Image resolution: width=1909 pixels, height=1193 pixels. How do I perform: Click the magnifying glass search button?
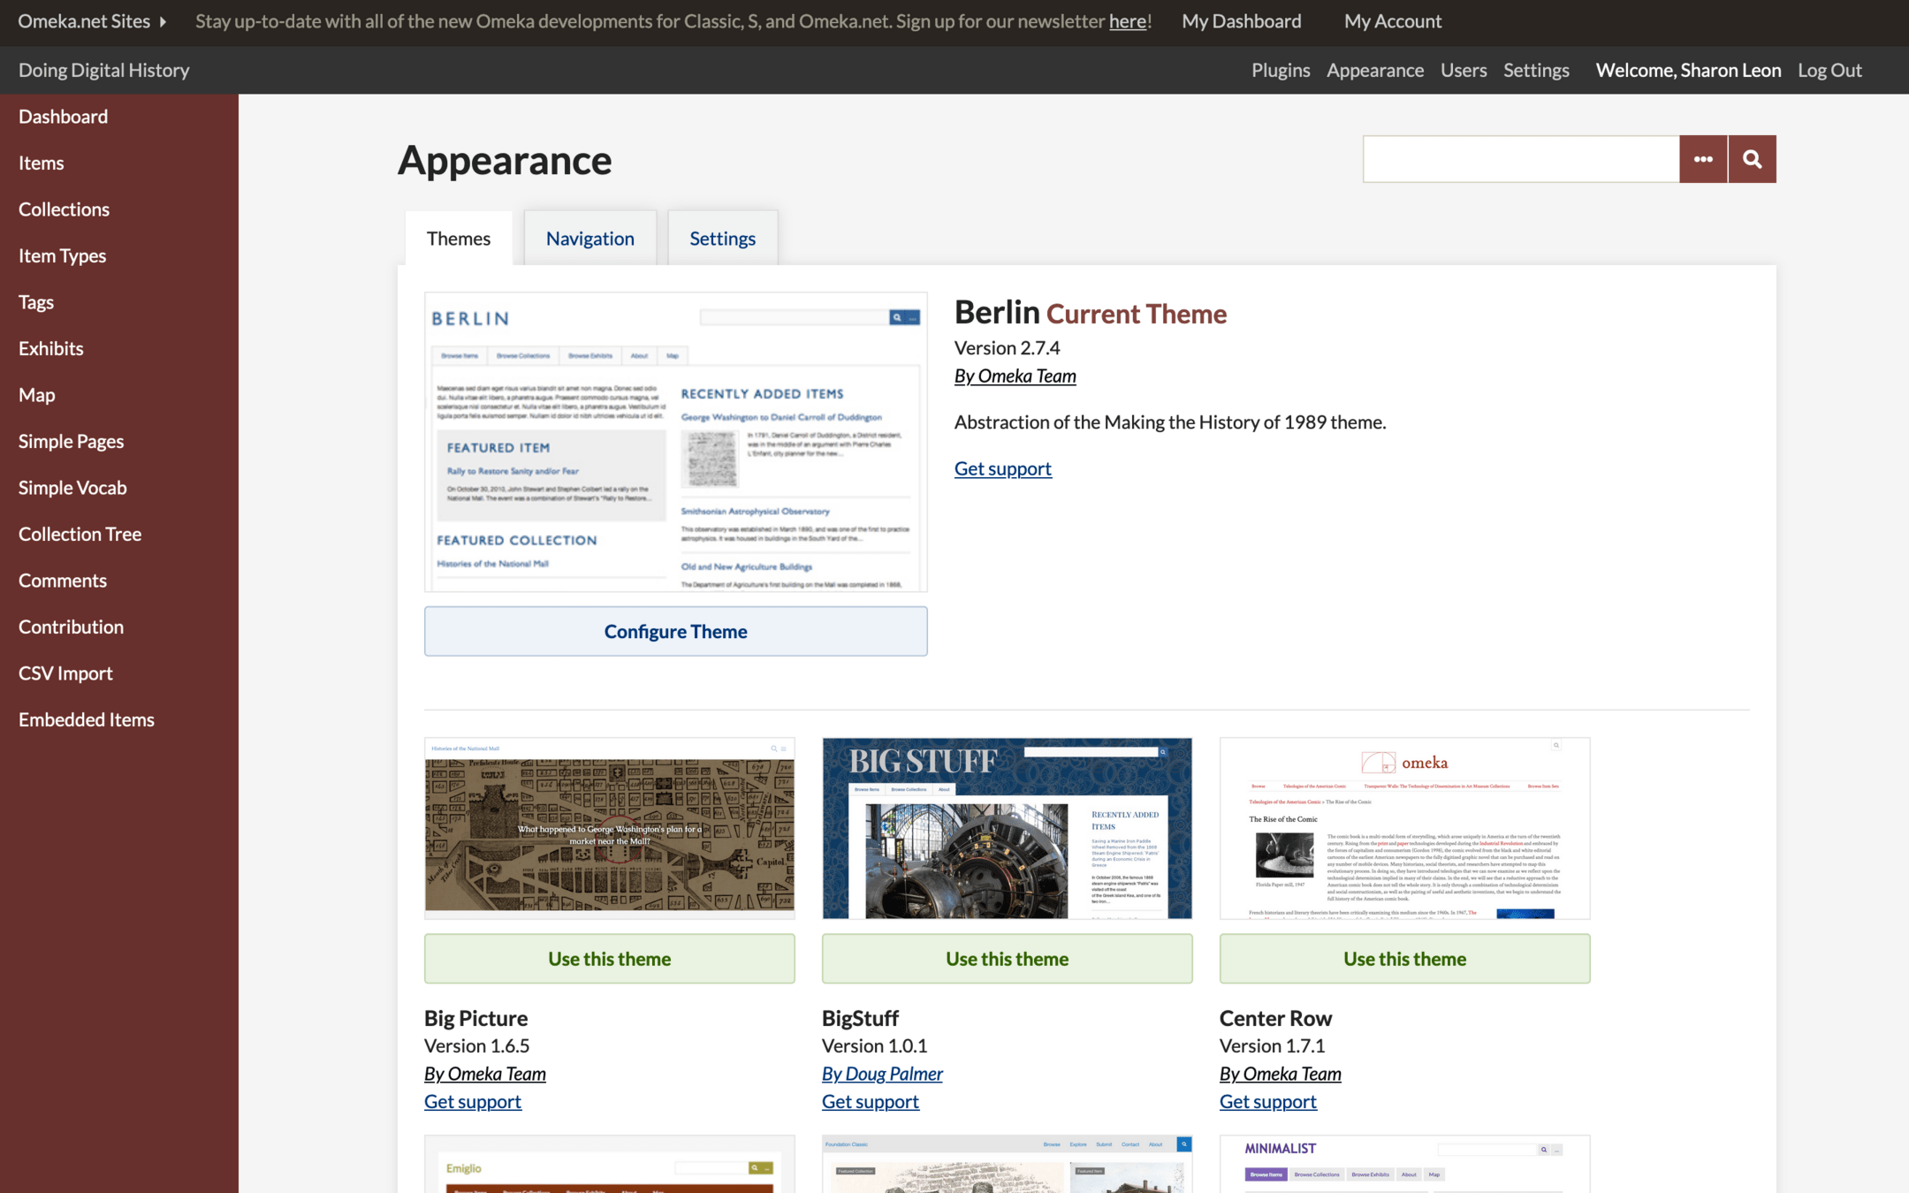[x=1752, y=159]
